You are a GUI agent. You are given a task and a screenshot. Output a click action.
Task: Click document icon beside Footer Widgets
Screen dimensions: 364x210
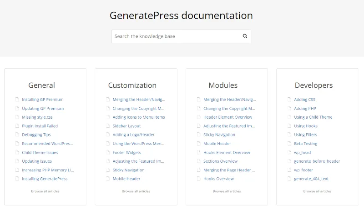click(x=108, y=152)
